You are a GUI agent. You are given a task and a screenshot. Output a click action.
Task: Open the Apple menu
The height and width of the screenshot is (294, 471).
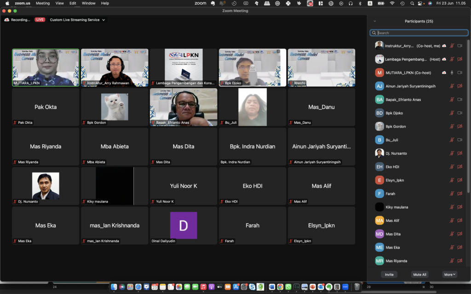(x=7, y=3)
